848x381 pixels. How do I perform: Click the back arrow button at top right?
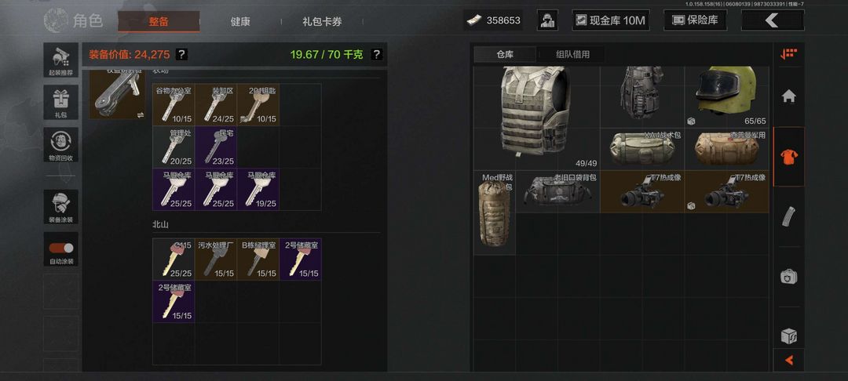point(773,20)
